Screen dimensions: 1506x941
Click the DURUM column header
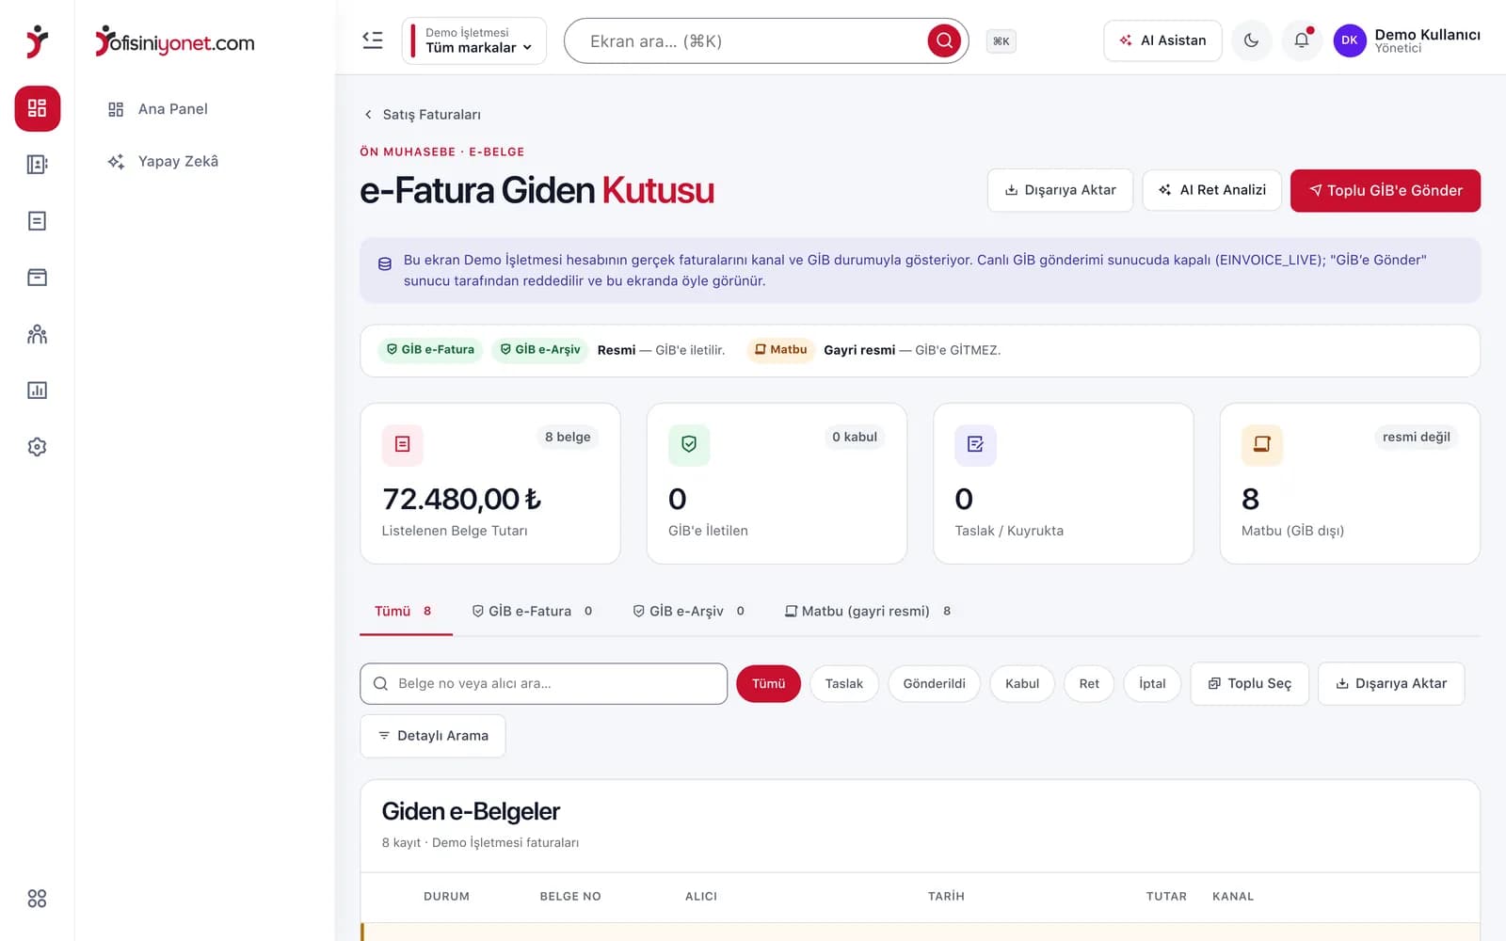click(x=446, y=897)
